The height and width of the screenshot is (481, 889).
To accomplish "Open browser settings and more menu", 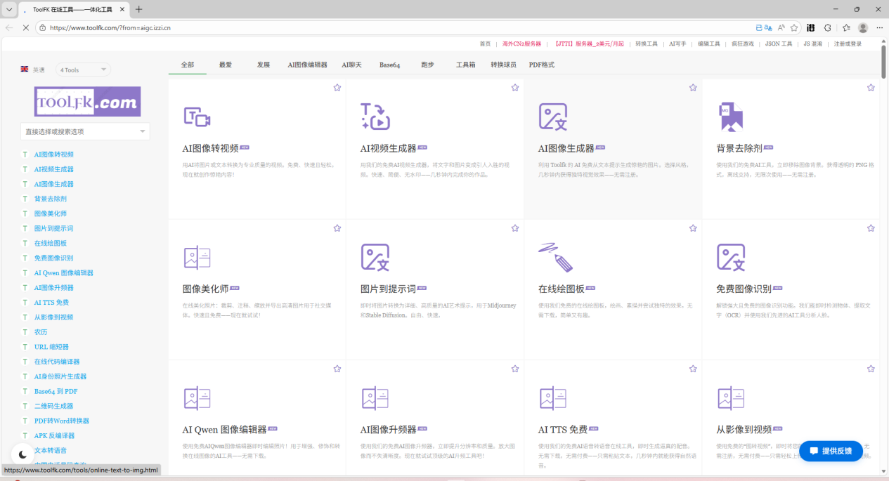I will click(878, 28).
